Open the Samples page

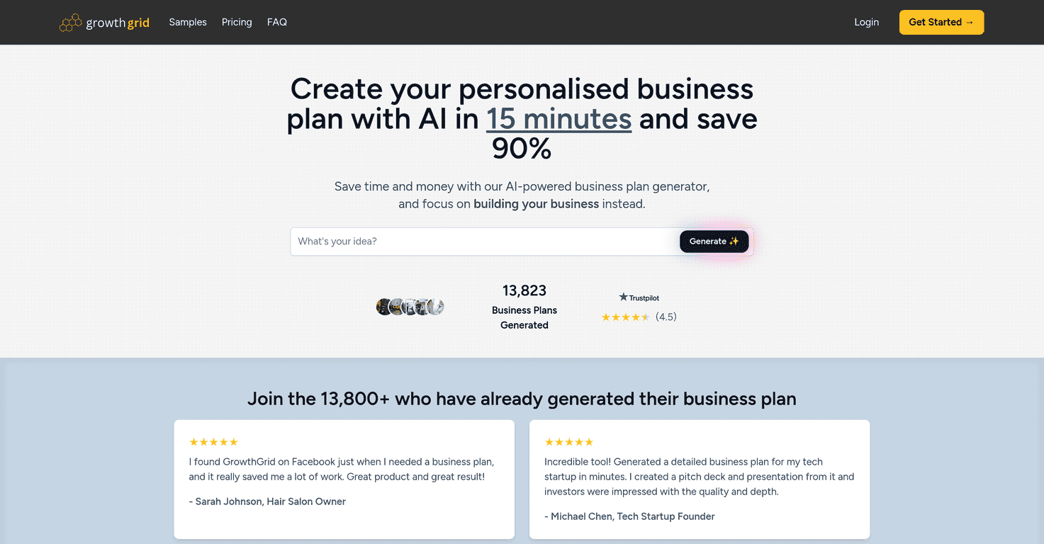point(187,22)
